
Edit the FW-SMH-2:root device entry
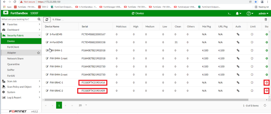click(x=47, y=75)
